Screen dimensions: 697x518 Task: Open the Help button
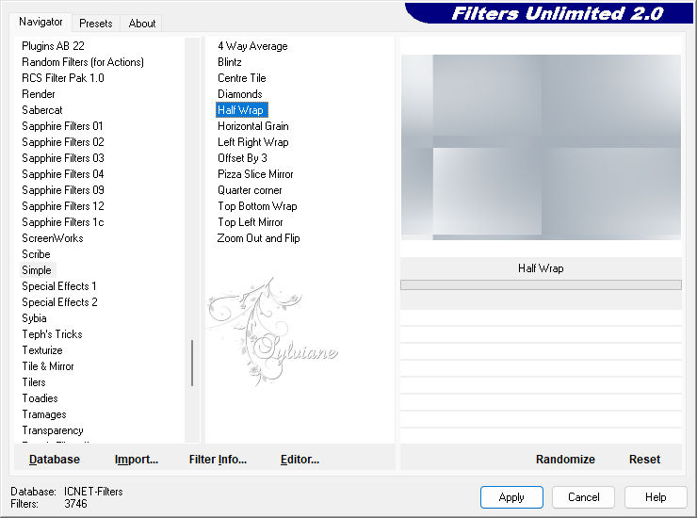pos(656,497)
